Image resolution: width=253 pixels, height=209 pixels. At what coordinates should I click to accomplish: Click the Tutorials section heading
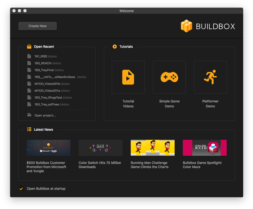point(126,47)
